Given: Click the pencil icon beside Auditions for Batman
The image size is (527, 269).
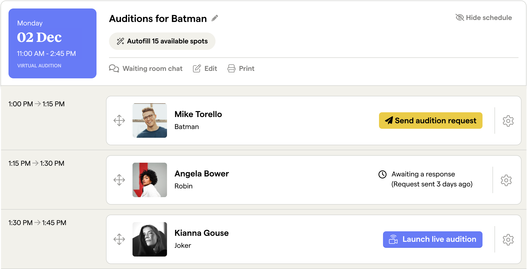Looking at the screenshot, I should pos(215,18).
